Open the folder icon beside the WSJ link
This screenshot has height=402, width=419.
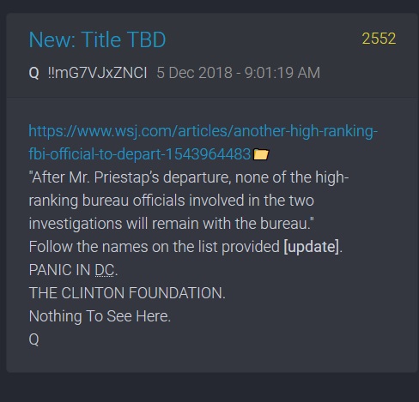(261, 154)
